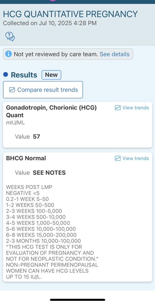Tap the SEE NOTES value

click(x=49, y=173)
